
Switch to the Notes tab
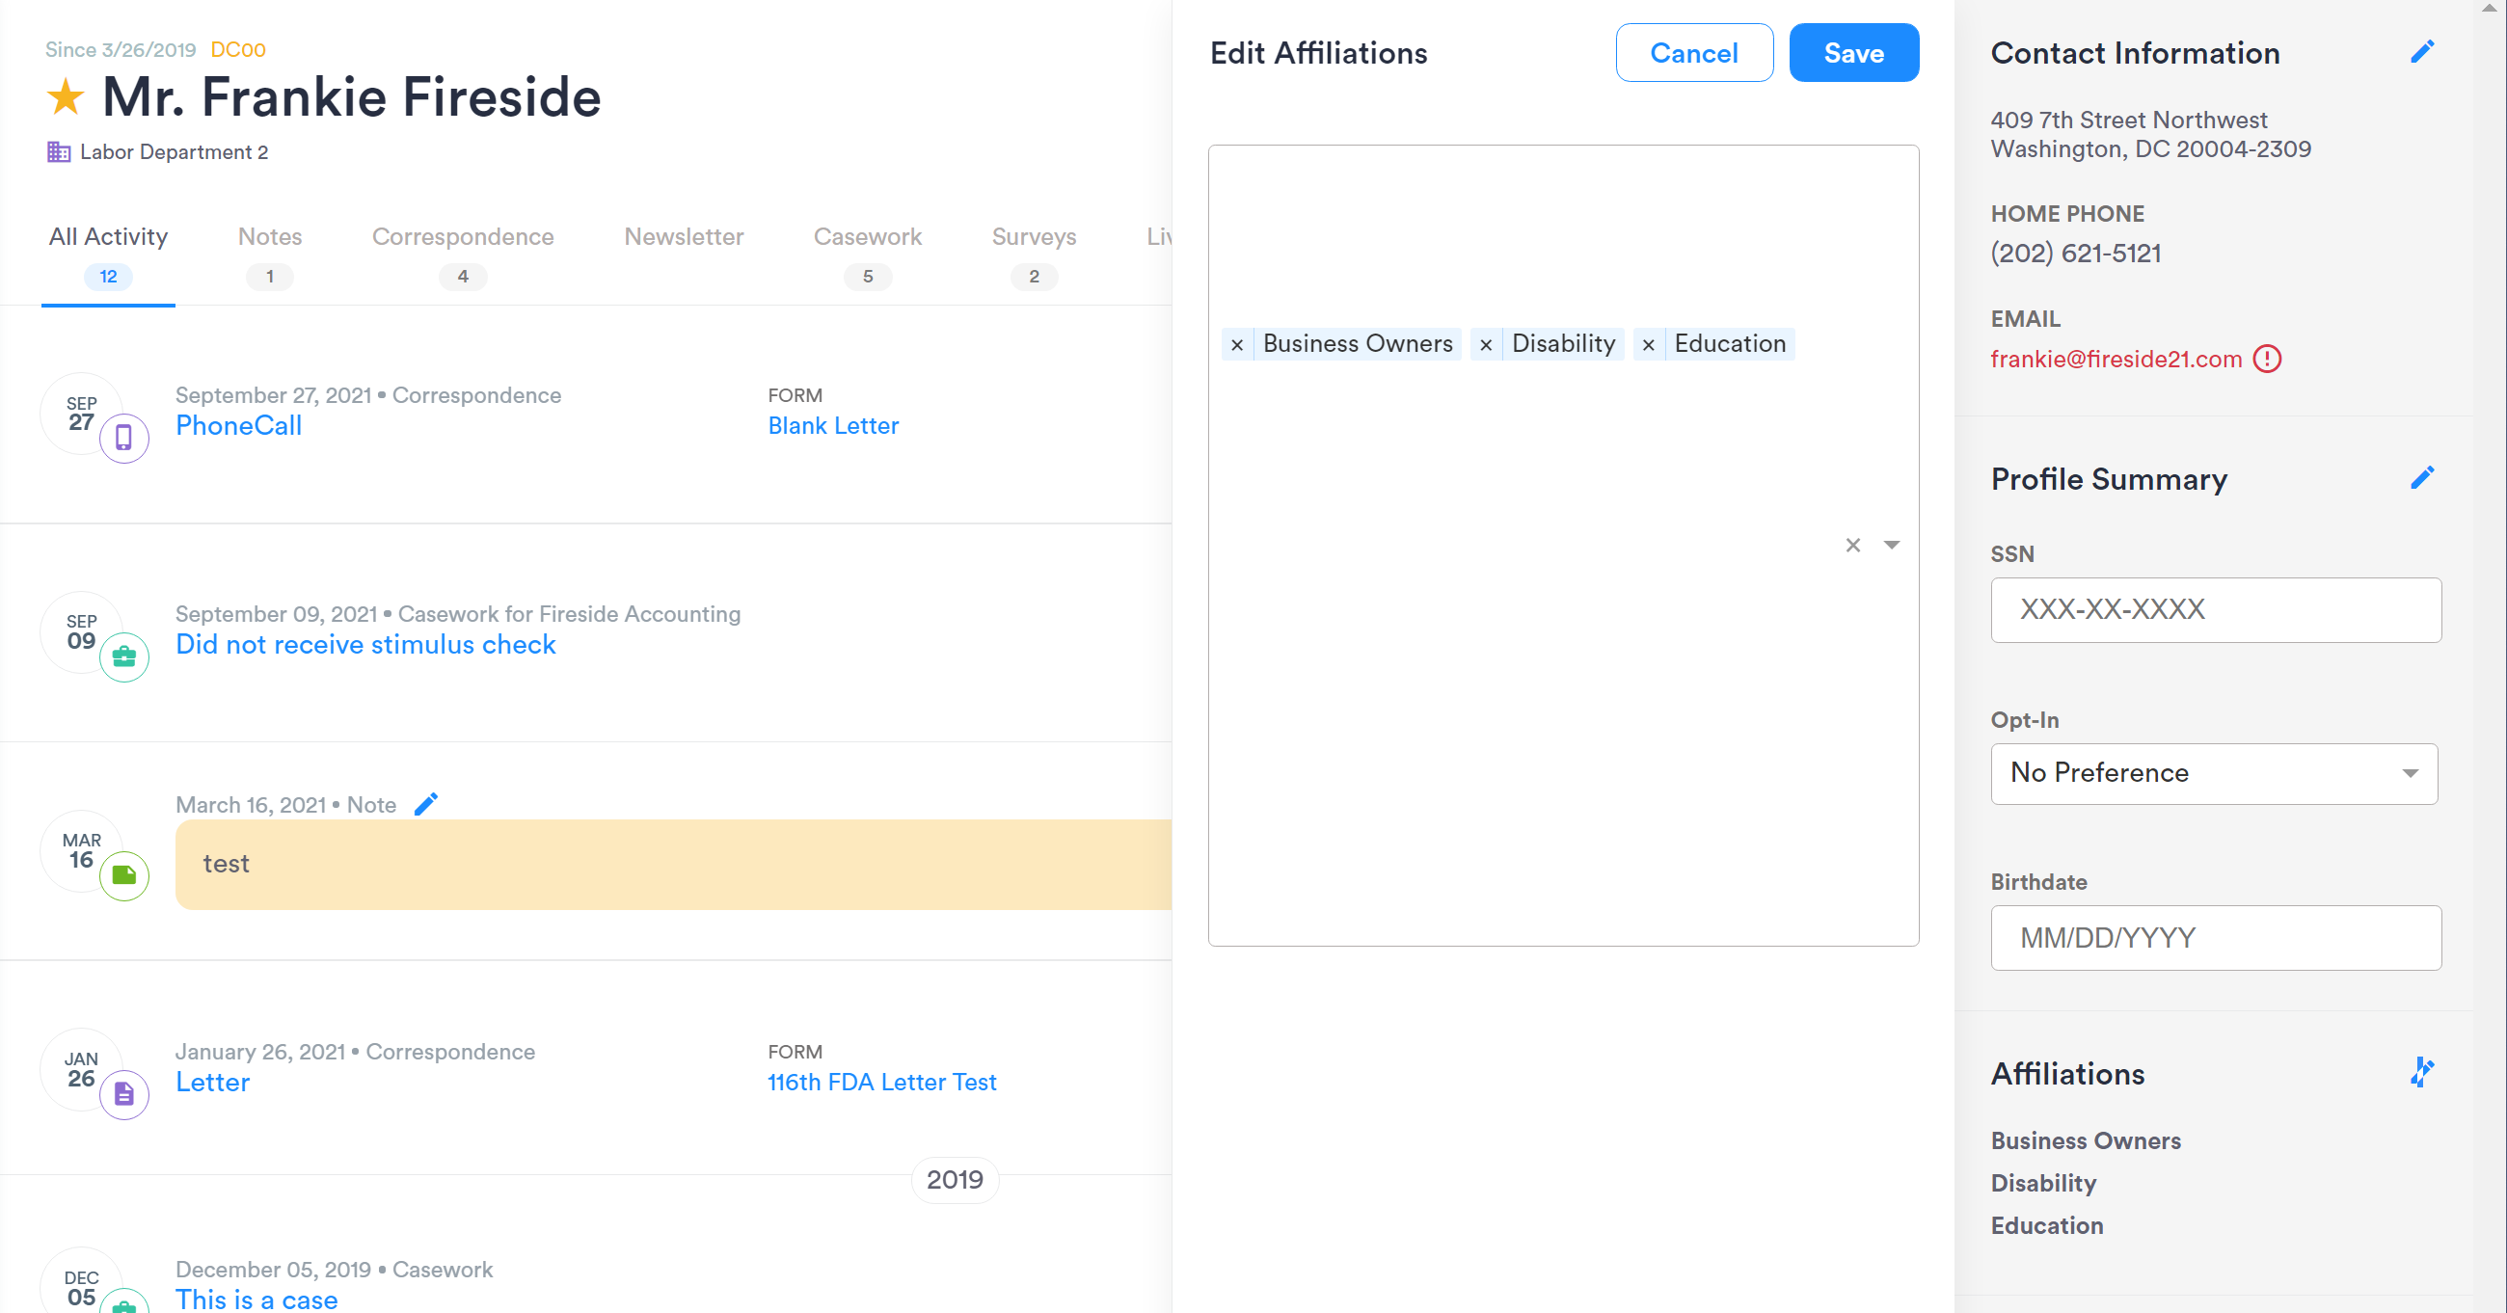270,236
